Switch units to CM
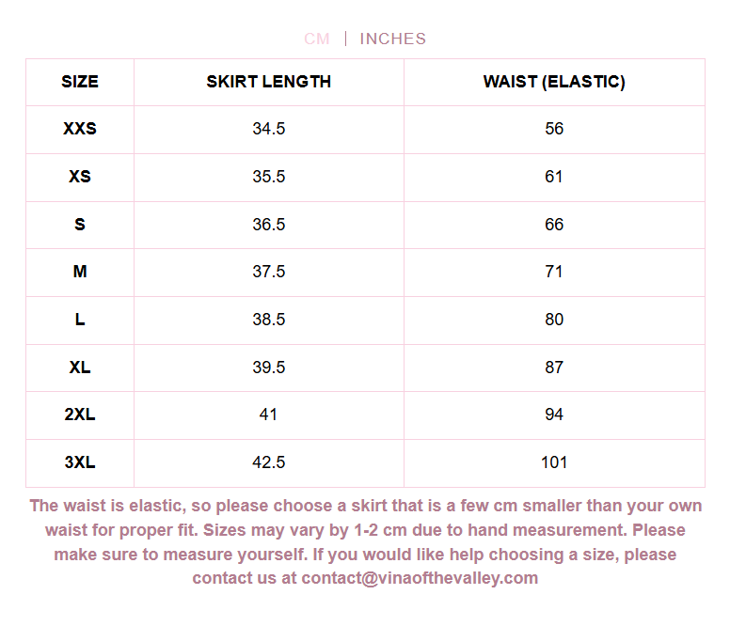Viewport: 730px width, 626px height. [317, 39]
